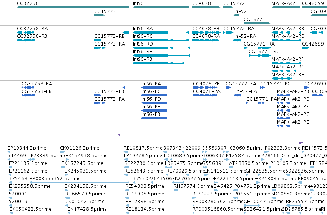Select protein lin-52-PA
The image size is (327, 215).
tap(237, 95)
